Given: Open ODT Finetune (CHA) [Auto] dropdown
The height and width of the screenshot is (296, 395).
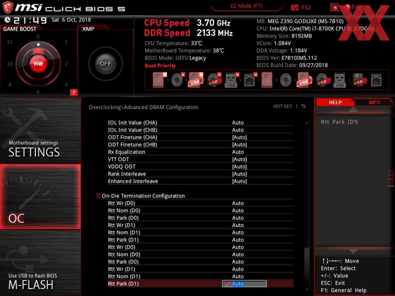Looking at the screenshot, I should coord(239,137).
